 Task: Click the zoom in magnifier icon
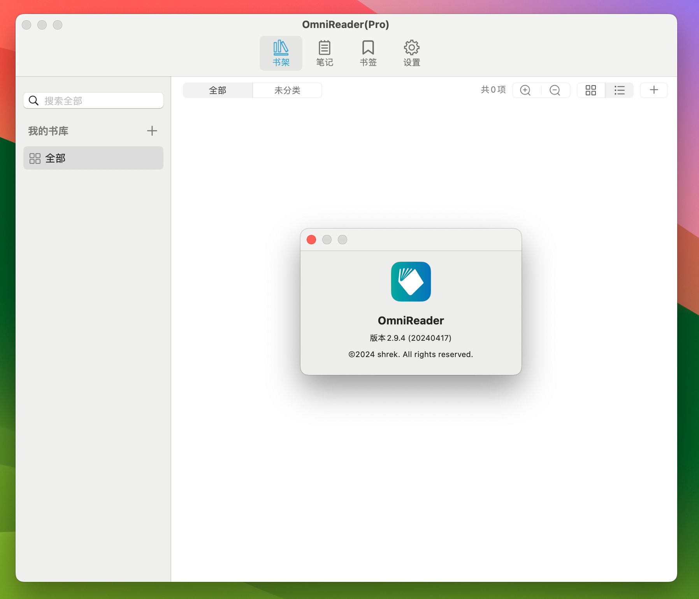526,90
